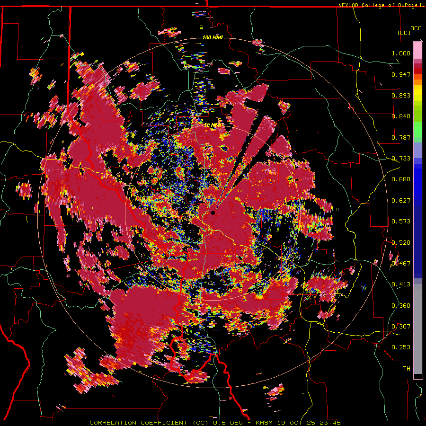Click the 100 NMI range ring label
Viewport: 426px width, 426px height.
(213, 37)
